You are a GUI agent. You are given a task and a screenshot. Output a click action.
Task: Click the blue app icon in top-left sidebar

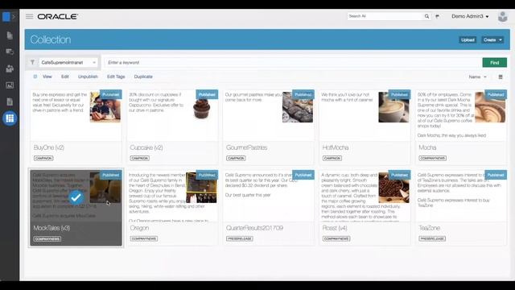click(x=6, y=17)
